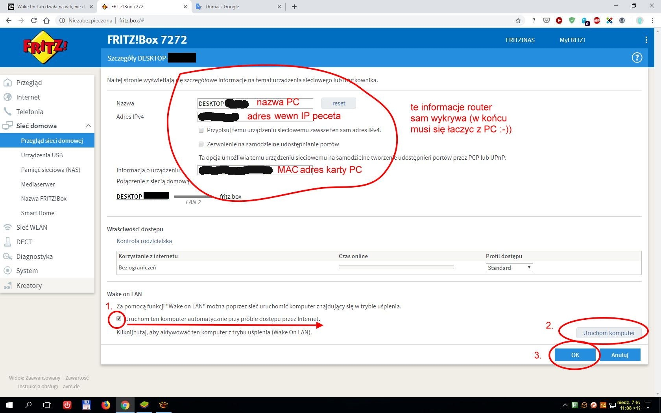
Task: Open the FRITZ!NAS link
Action: click(520, 40)
